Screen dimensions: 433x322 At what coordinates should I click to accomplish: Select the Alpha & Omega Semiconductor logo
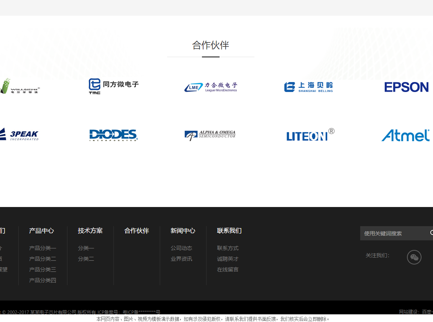pos(210,135)
